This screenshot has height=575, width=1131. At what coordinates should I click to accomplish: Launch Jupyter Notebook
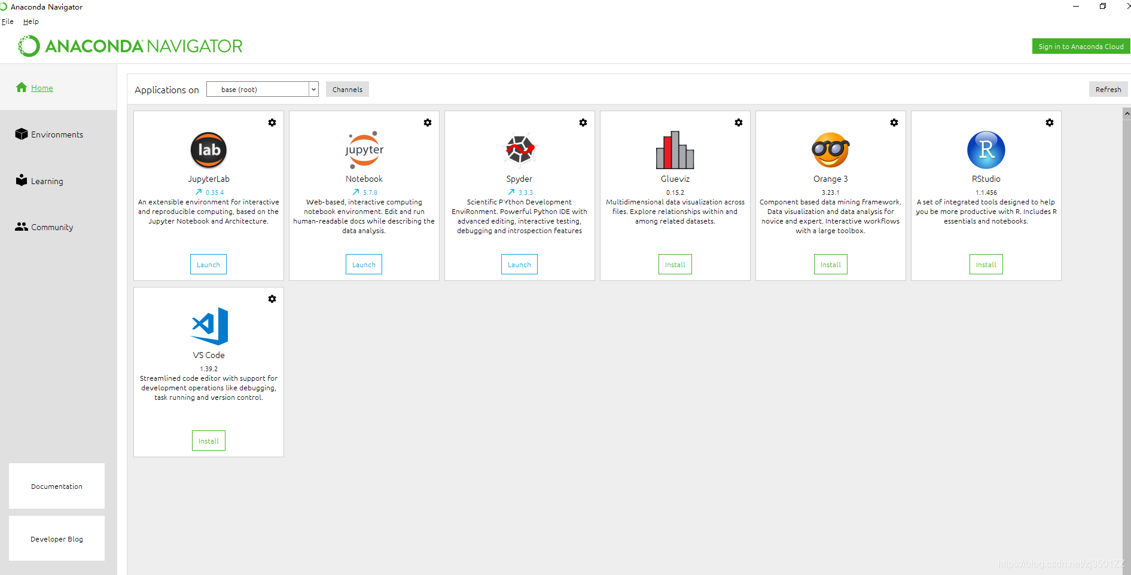[364, 264]
